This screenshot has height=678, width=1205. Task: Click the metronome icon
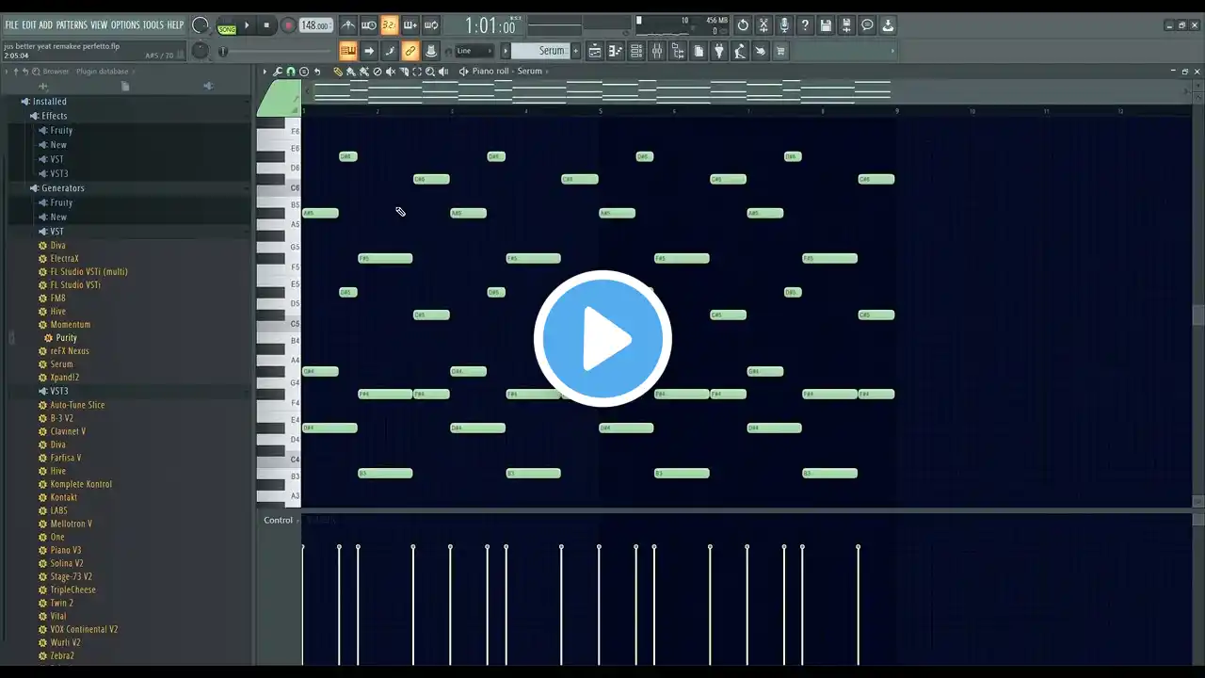click(x=348, y=25)
